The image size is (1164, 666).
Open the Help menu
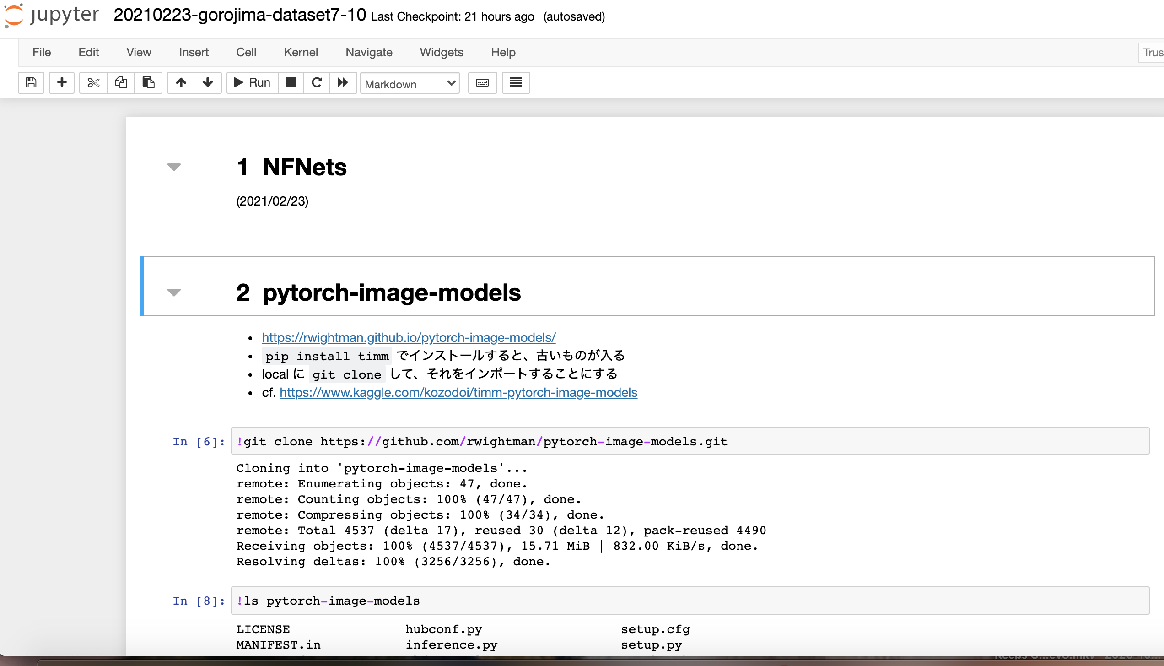coord(503,52)
